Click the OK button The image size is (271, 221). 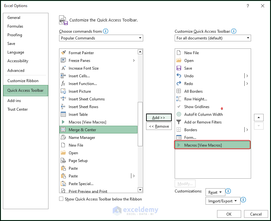coord(229,214)
